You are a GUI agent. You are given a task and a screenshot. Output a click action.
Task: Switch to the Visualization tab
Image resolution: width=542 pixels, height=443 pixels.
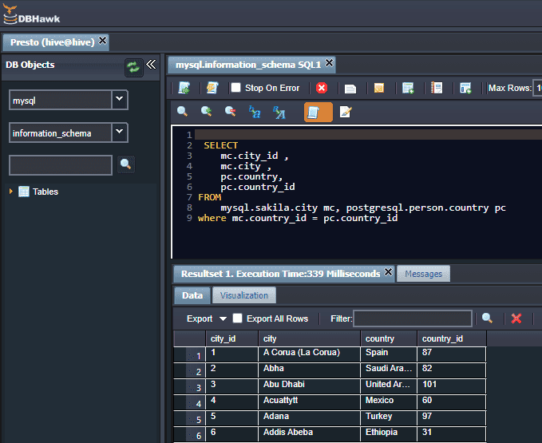pyautogui.click(x=244, y=295)
